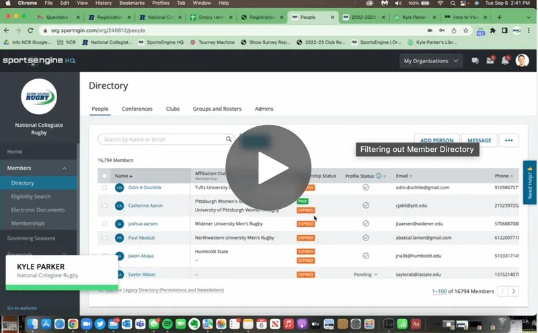This screenshot has height=333, width=538.
Task: Click the National Collegiate Rugby logo
Action: [39, 96]
